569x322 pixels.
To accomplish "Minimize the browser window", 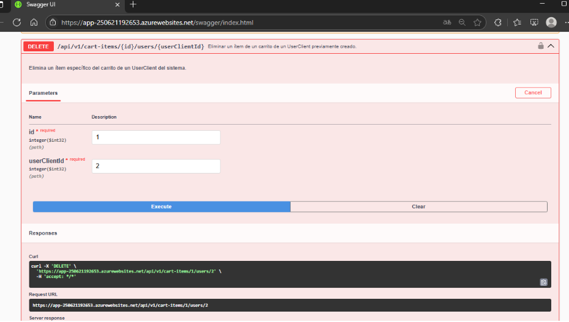I will click(542, 4).
